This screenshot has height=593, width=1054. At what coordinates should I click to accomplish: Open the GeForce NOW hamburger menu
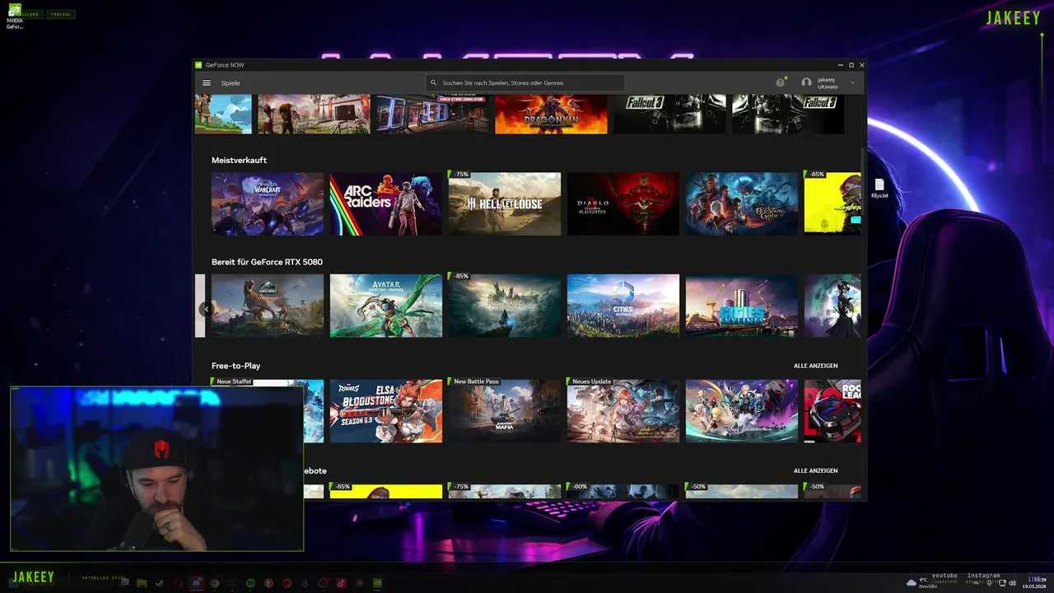207,83
